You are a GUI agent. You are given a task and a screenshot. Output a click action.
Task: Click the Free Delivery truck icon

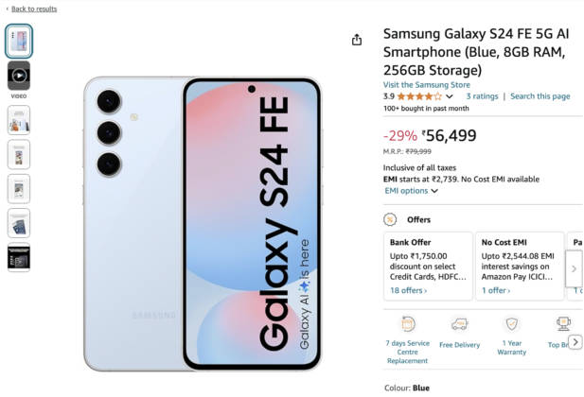point(459,324)
